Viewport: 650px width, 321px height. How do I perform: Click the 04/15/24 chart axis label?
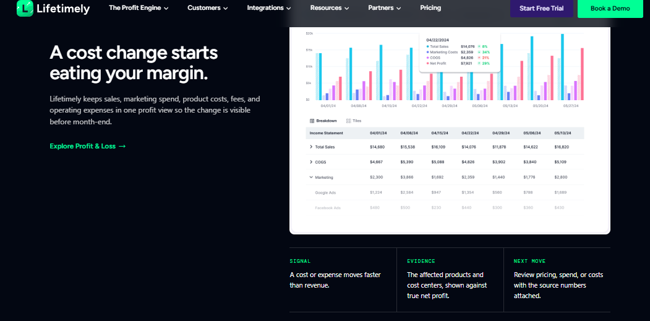coord(389,106)
